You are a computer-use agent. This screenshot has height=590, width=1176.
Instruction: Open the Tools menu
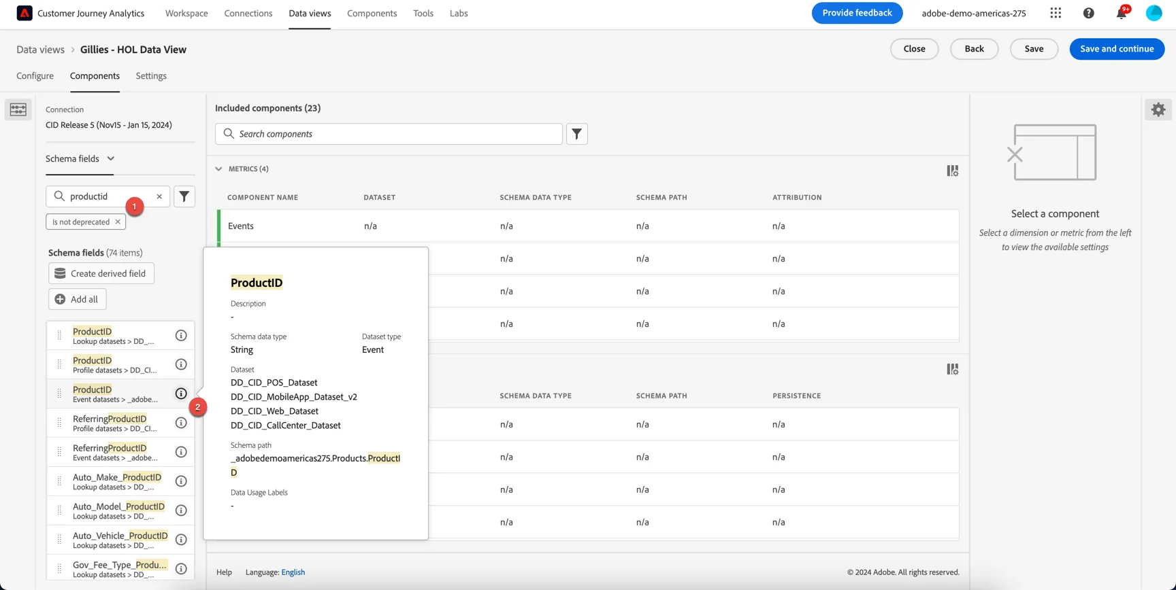(423, 13)
